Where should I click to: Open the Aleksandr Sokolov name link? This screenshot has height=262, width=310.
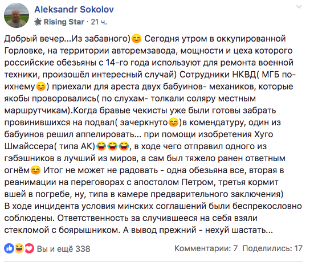tap(74, 10)
